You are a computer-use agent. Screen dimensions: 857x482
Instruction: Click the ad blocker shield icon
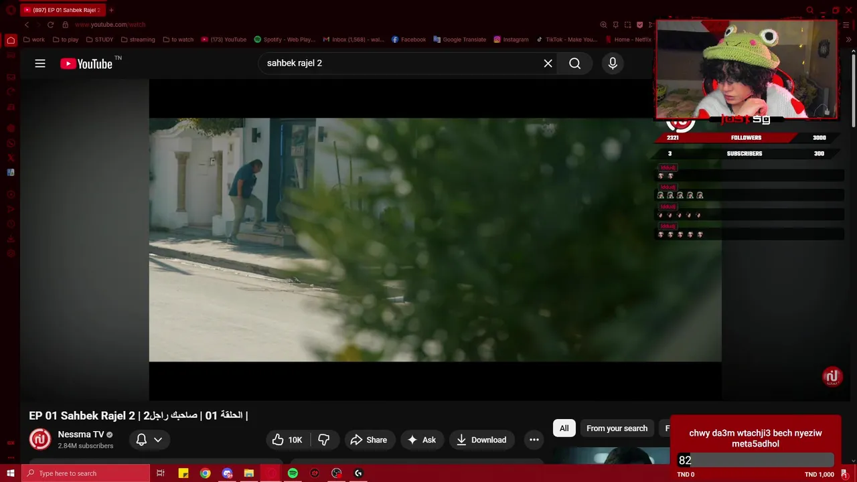coord(639,25)
